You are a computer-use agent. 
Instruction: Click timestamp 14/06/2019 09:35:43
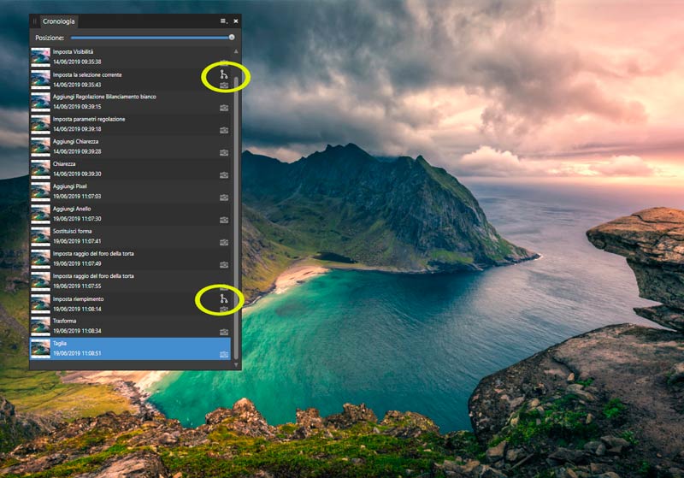[x=77, y=85]
